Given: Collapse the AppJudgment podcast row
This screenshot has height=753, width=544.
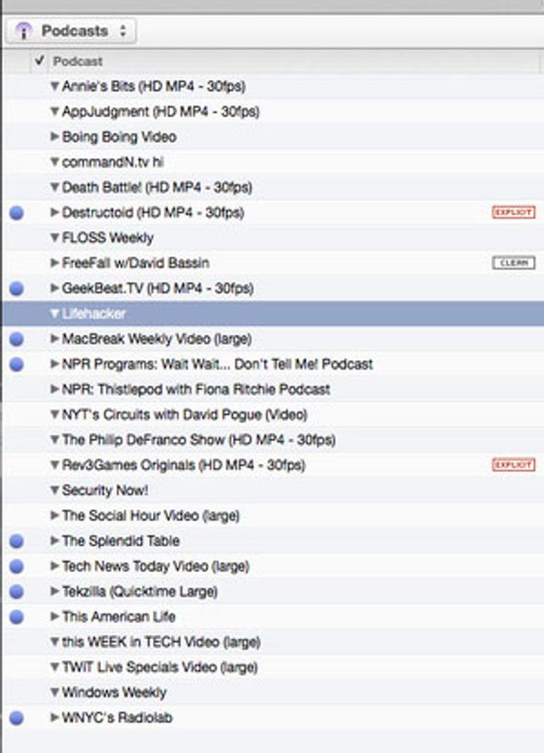Looking at the screenshot, I should pos(54,111).
